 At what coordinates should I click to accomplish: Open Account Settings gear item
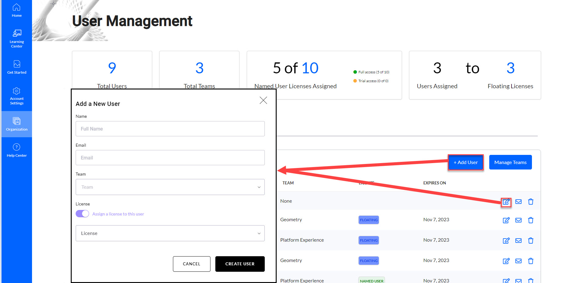pos(17,96)
